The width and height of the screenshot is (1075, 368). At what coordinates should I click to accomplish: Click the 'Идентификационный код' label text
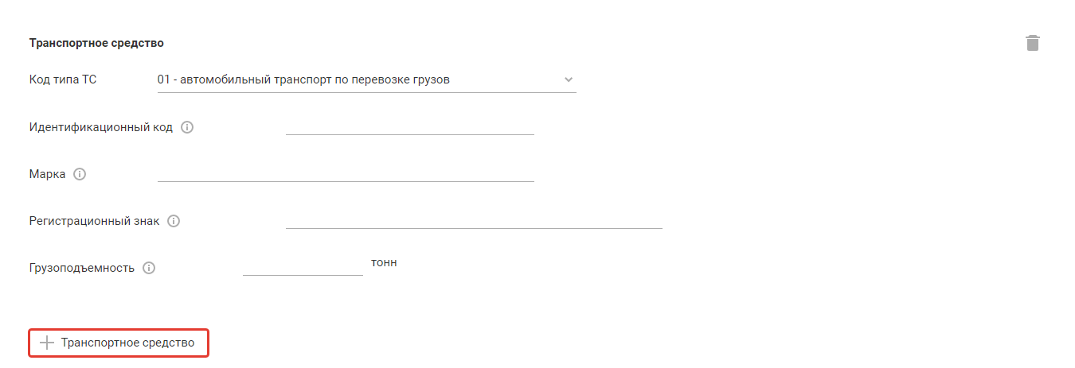pyautogui.click(x=101, y=127)
